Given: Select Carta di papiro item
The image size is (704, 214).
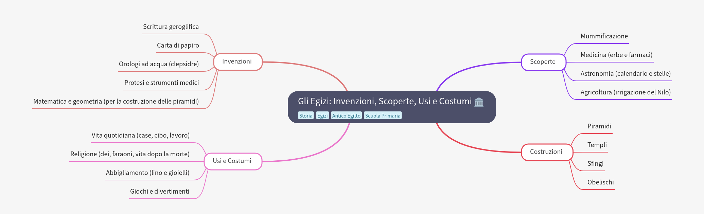Looking at the screenshot, I should 178,46.
